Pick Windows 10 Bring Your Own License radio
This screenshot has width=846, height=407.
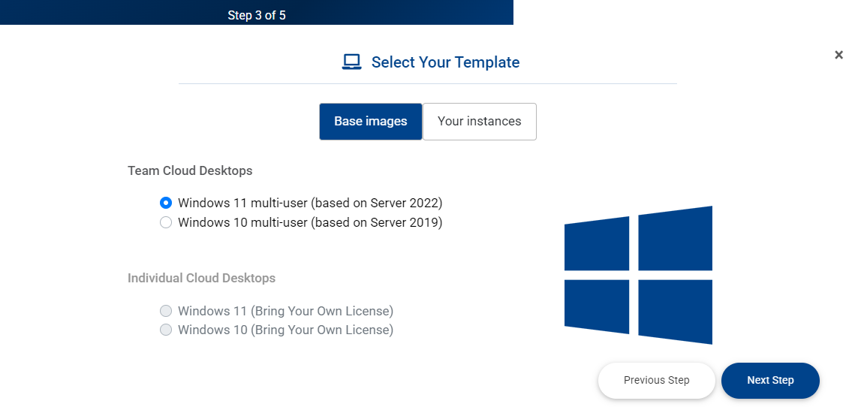(166, 330)
